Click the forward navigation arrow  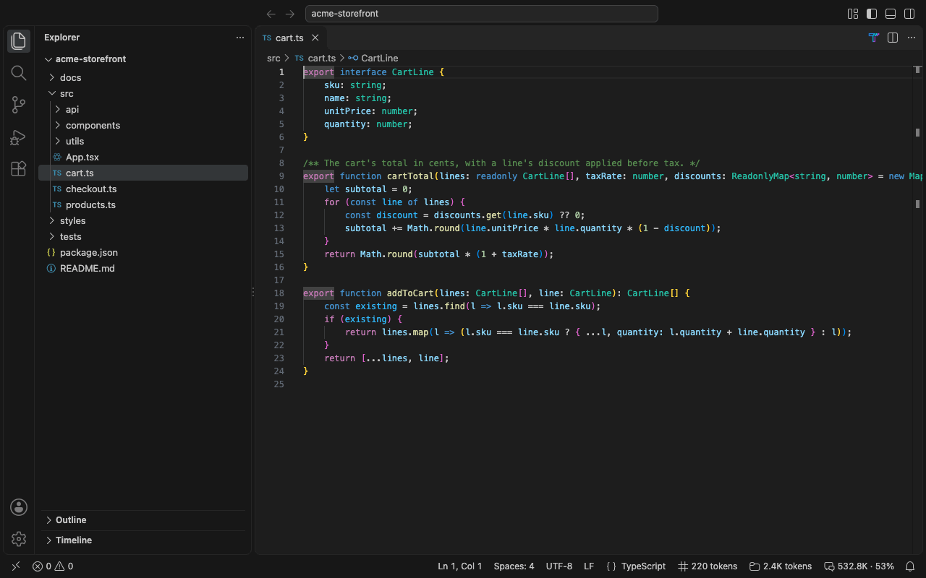[x=290, y=14]
